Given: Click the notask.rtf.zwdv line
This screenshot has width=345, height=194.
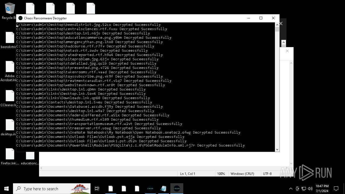Looking at the screenshot, I should coord(82,50).
